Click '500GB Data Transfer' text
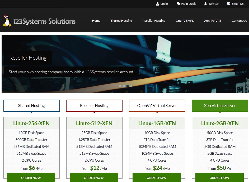This screenshot has width=249, height=182. click(x=31, y=140)
